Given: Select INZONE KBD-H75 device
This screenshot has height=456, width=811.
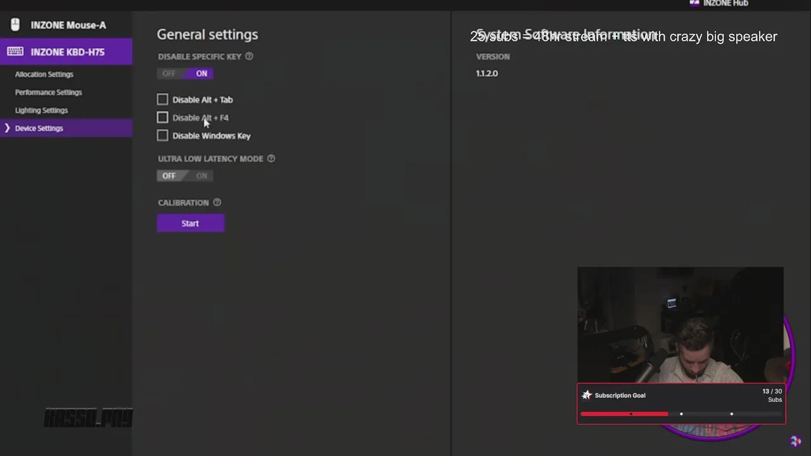Looking at the screenshot, I should point(66,51).
